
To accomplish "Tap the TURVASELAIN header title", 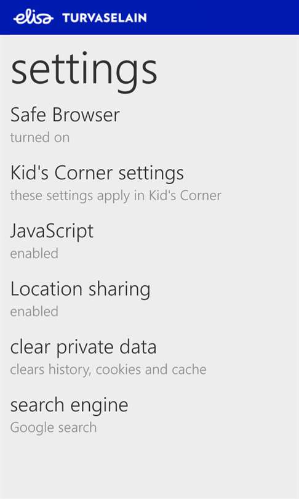I will [105, 18].
